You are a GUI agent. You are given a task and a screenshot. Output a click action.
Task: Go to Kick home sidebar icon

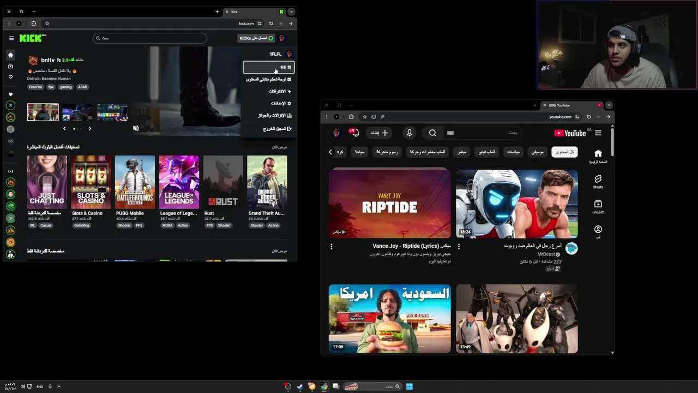(10, 55)
